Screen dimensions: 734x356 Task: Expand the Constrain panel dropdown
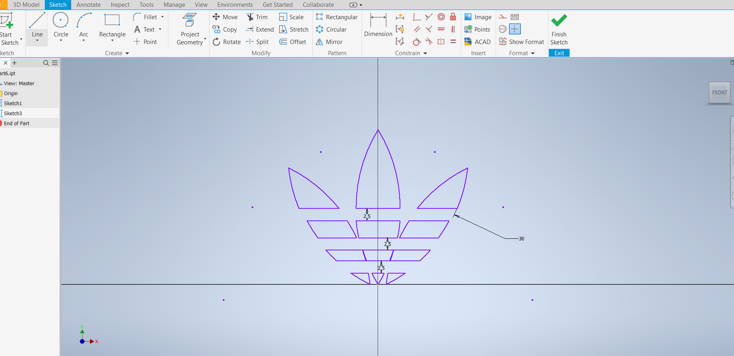click(425, 53)
